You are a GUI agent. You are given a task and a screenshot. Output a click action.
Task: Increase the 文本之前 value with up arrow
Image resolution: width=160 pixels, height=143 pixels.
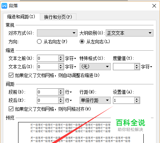coord(61,57)
